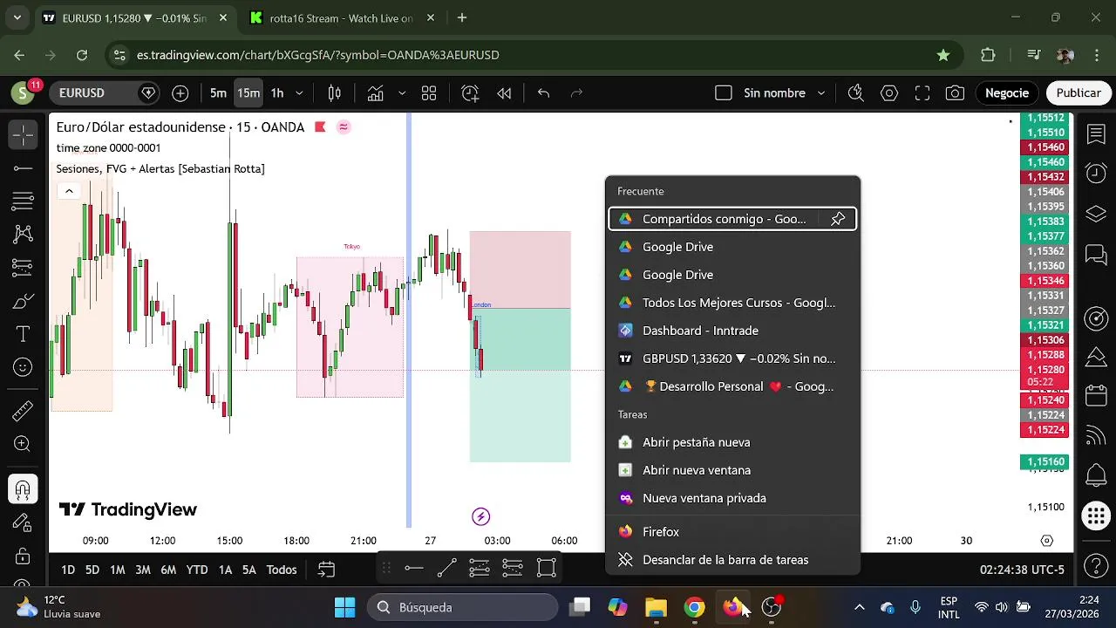Click the Negocie button
This screenshot has height=628, width=1116.
click(1007, 93)
